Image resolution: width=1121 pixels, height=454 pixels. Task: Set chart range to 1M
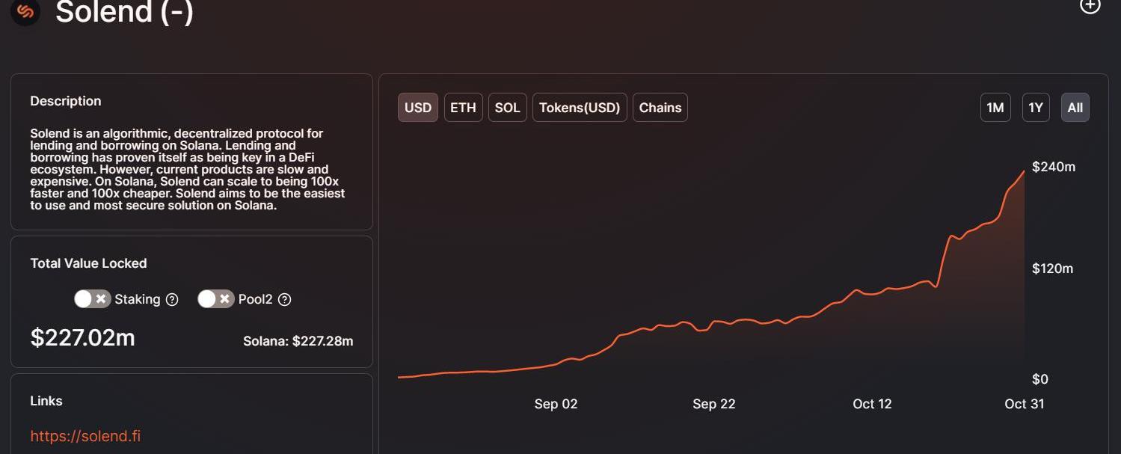(x=995, y=108)
